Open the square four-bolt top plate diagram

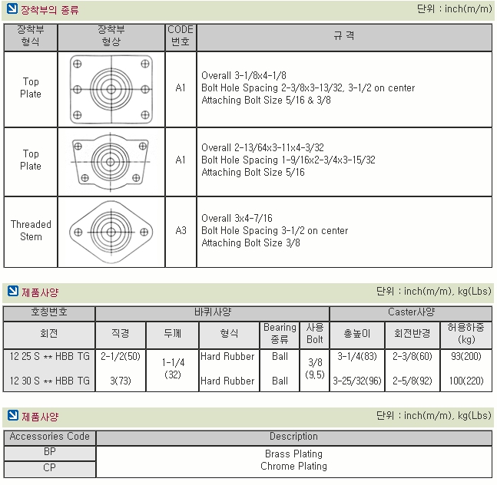[x=111, y=89]
